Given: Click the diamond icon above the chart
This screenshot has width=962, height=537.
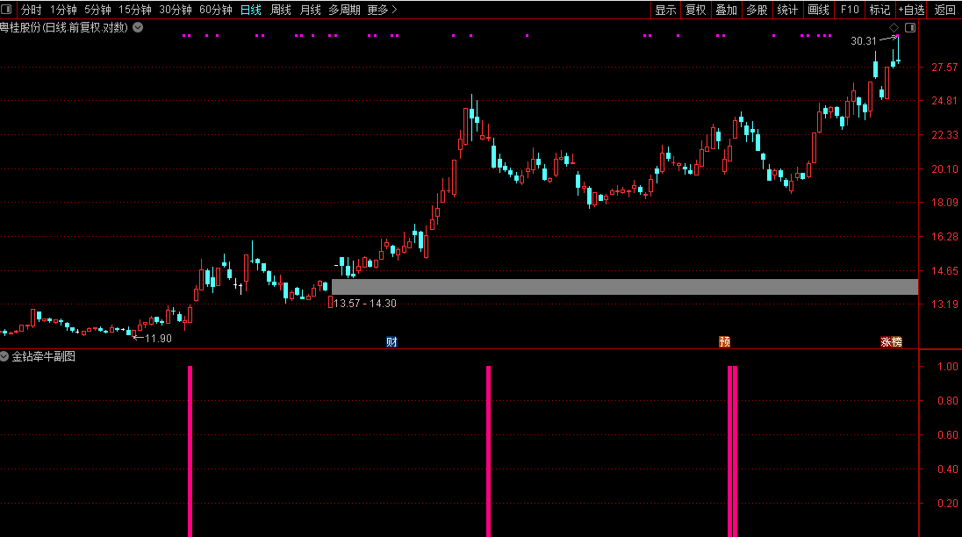Looking at the screenshot, I should [894, 27].
